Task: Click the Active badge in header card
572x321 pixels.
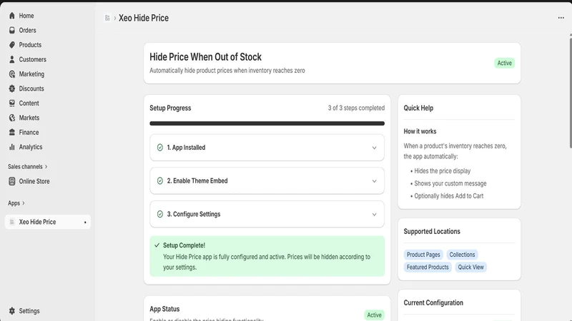Action: pos(505,63)
